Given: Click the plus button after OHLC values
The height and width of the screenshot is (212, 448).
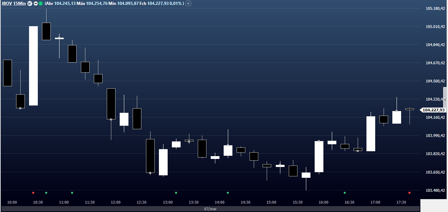Looking at the screenshot, I should pyautogui.click(x=188, y=3).
